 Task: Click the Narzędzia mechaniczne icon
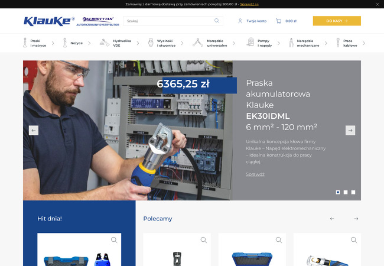291,43
